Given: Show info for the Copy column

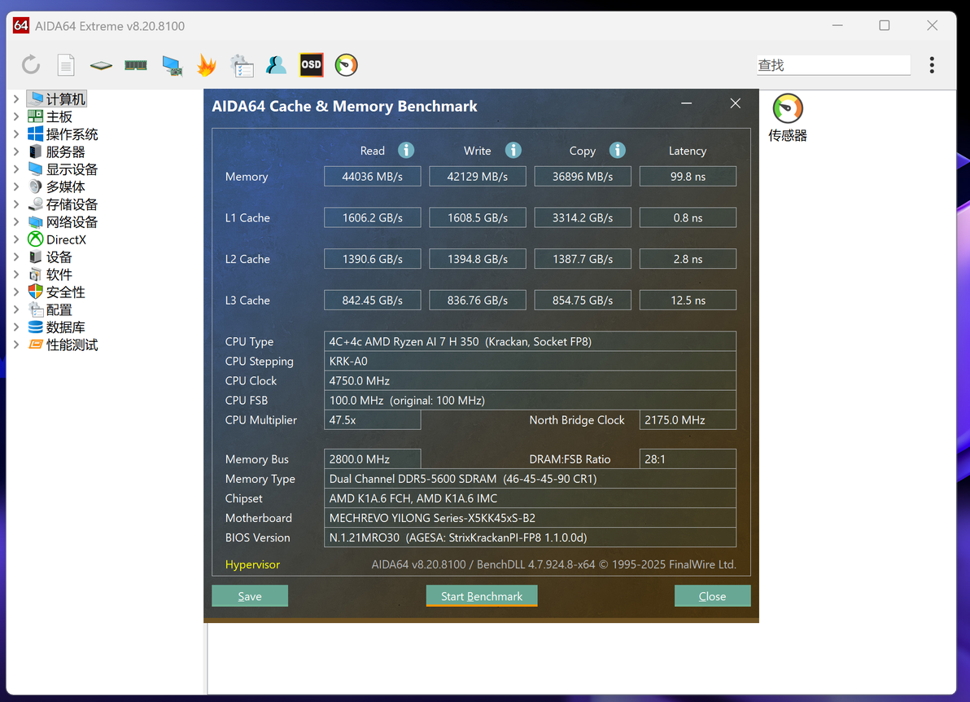Looking at the screenshot, I should click(x=617, y=150).
